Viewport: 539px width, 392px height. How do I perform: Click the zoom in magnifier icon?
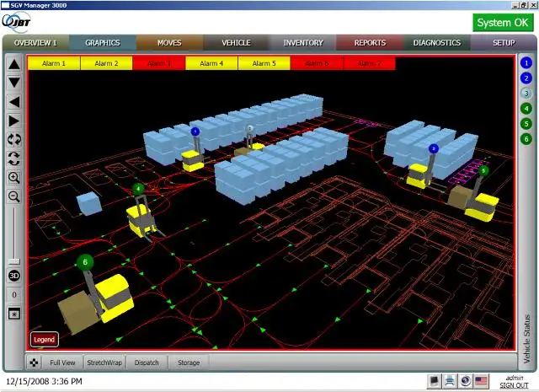point(14,178)
